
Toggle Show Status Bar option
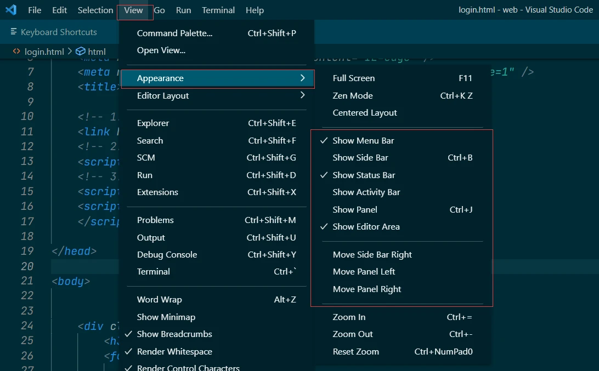click(364, 175)
